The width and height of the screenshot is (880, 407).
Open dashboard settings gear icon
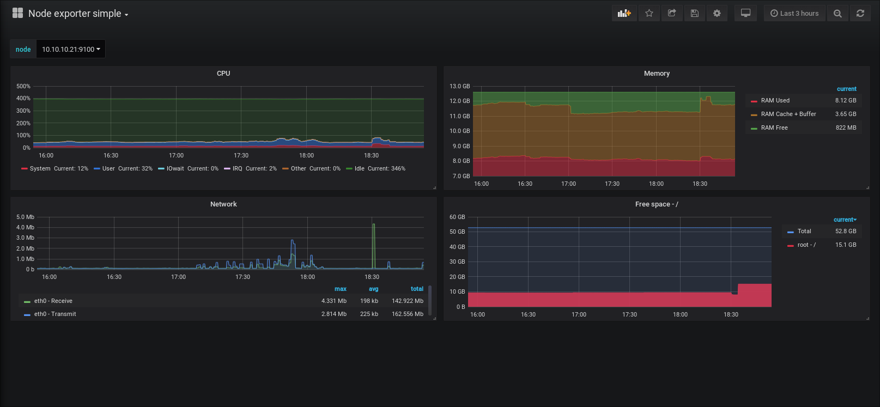717,14
